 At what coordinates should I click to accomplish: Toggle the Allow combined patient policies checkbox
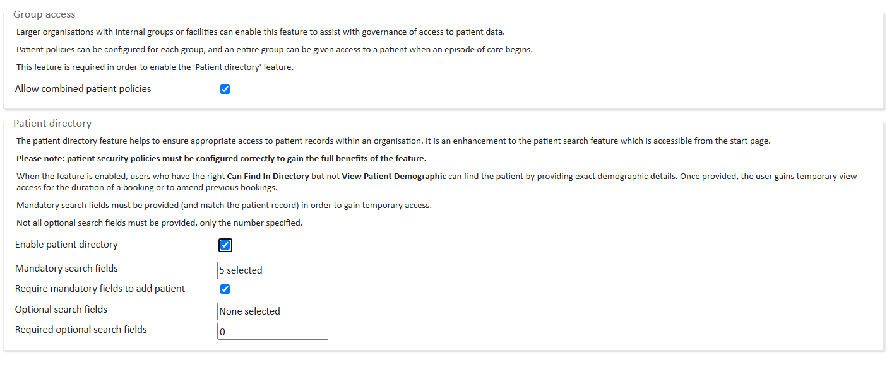click(225, 90)
